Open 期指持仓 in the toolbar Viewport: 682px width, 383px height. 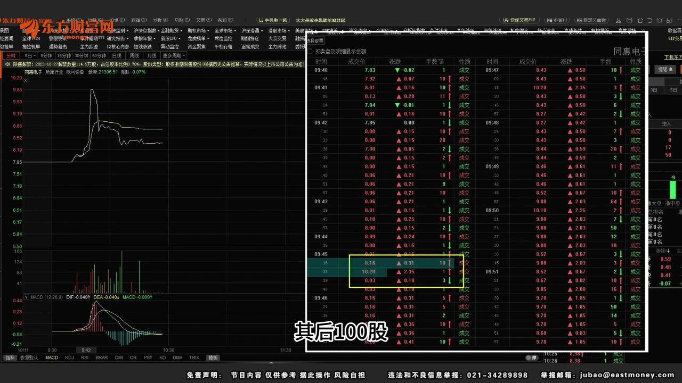[250, 38]
